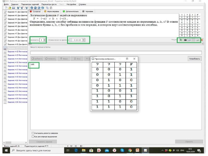
Task: Open the task type dropdown arrow
Action: (x=203, y=44)
